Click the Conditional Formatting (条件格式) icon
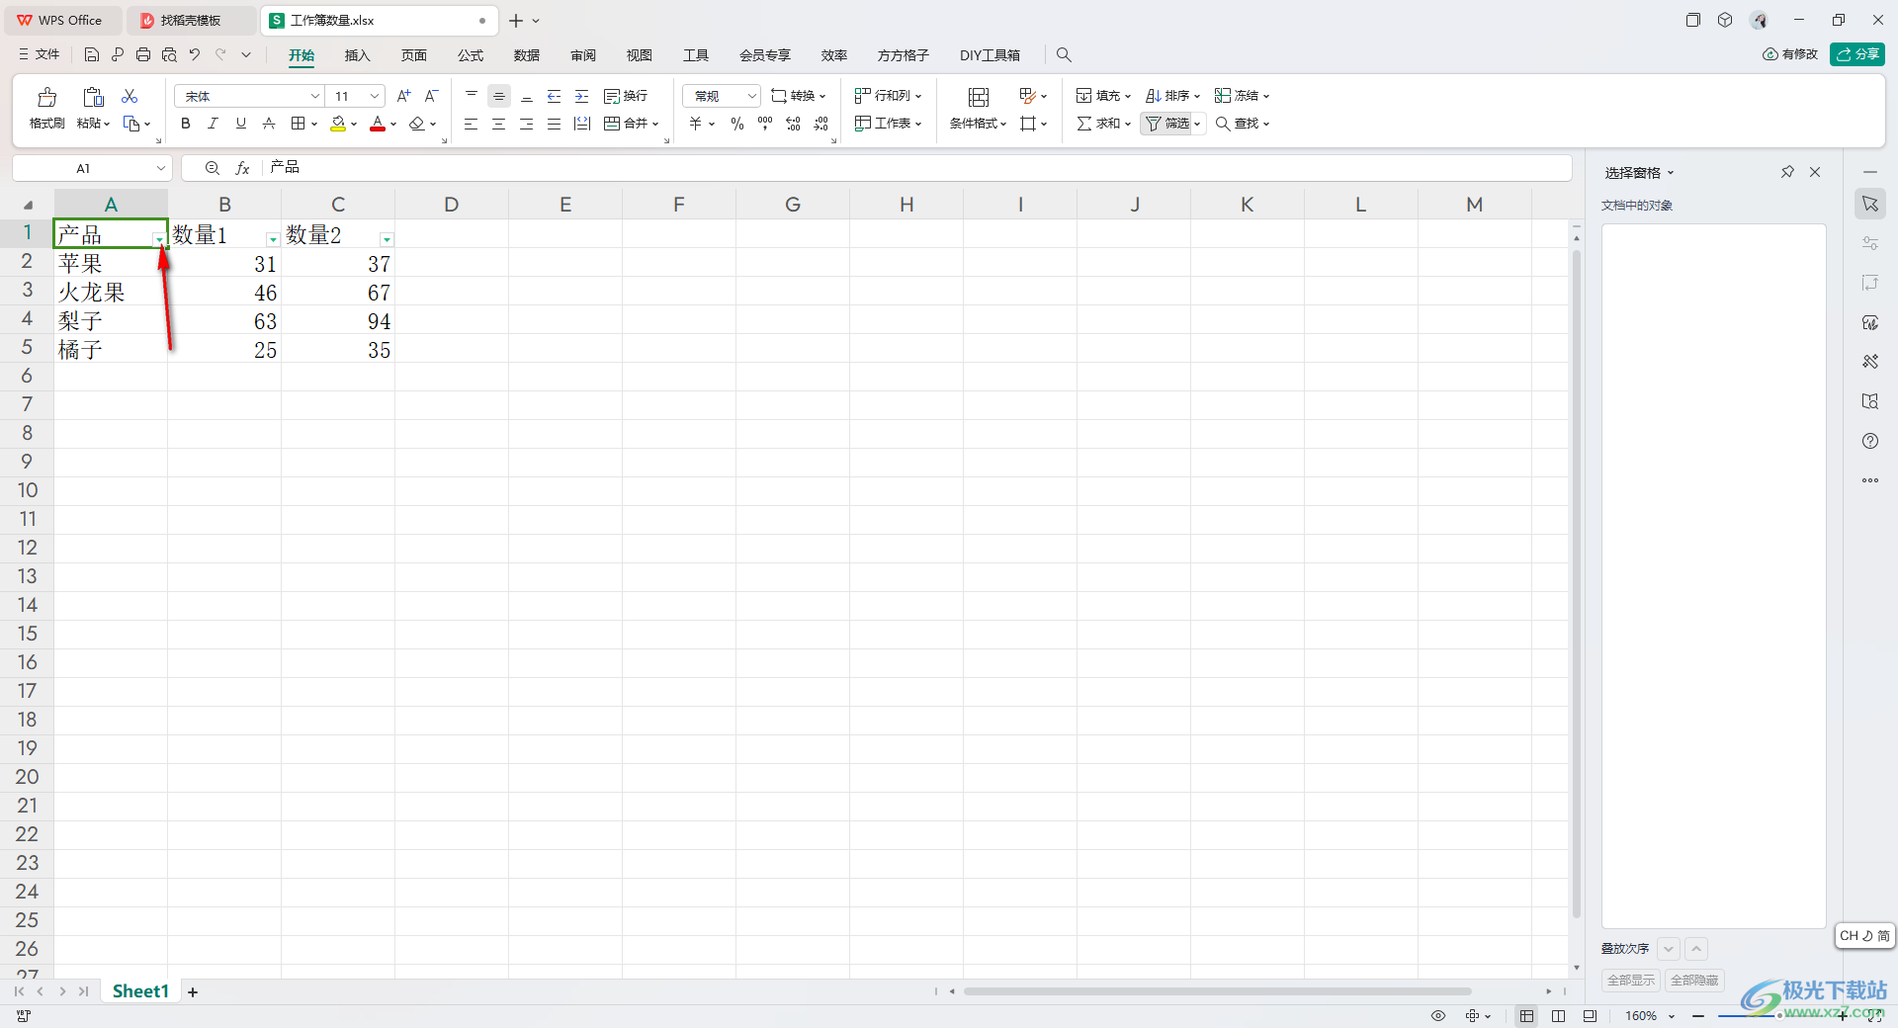The height and width of the screenshot is (1028, 1898). 979,97
